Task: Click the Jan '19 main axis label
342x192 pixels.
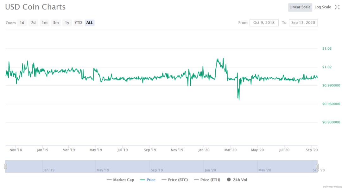Action: coord(42,150)
